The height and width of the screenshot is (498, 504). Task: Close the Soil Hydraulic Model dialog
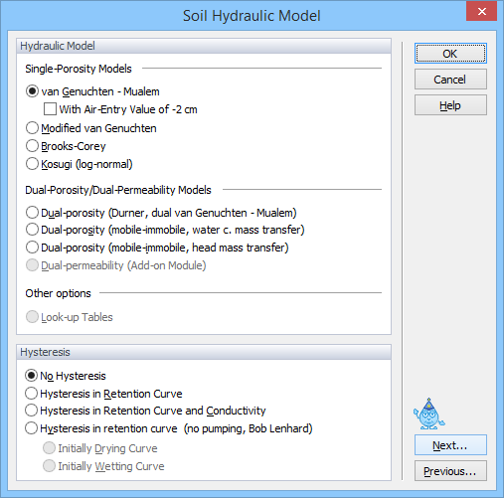coord(481,11)
